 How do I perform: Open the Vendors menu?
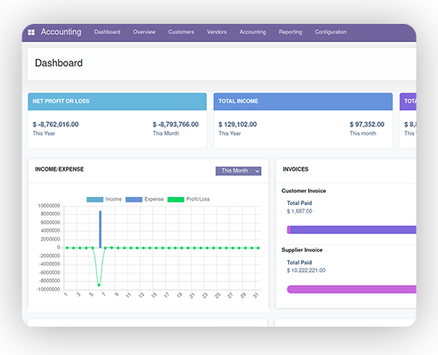216,32
